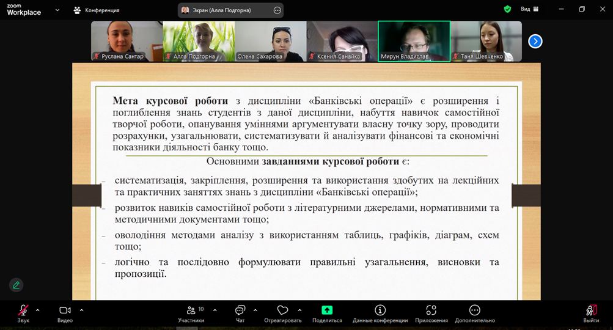Open video options arrow next to Видео
The image size is (613, 330).
tap(82, 310)
